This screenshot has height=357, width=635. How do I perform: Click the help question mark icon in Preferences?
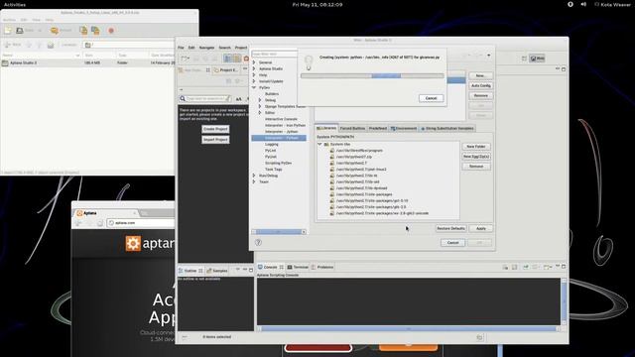click(x=258, y=242)
